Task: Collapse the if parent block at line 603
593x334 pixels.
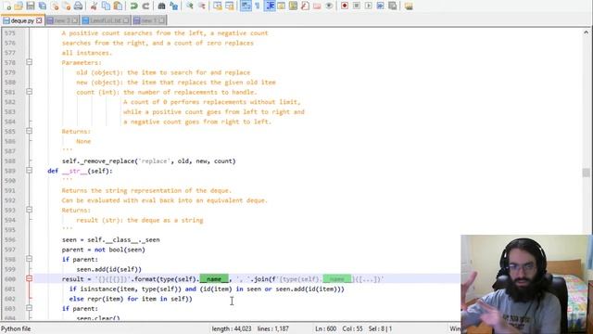Action: 29,308
